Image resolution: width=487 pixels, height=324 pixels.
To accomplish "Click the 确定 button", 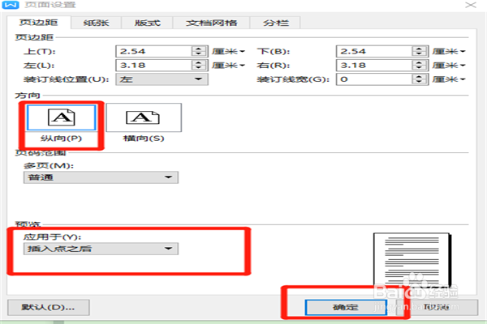I will pos(346,307).
